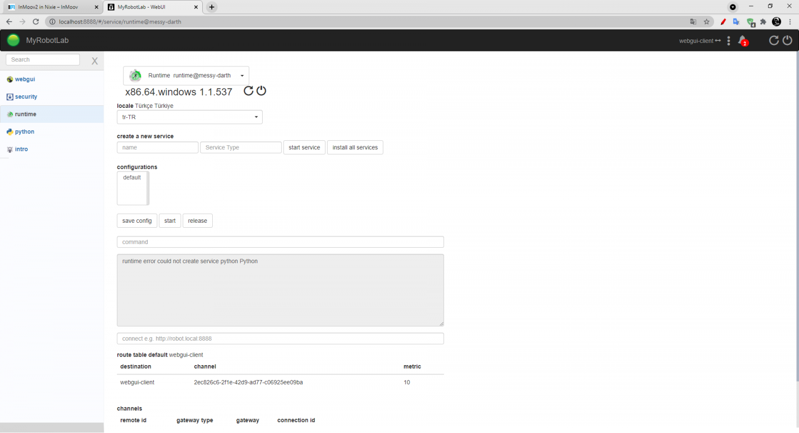Image resolution: width=799 pixels, height=433 pixels.
Task: Click the save config button
Action: [x=137, y=221]
